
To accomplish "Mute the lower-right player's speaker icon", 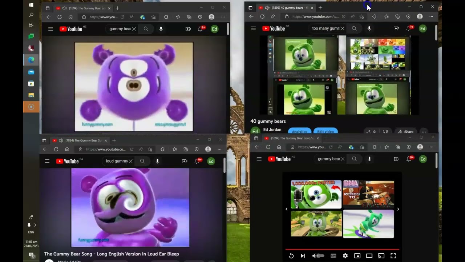I will tap(314, 256).
